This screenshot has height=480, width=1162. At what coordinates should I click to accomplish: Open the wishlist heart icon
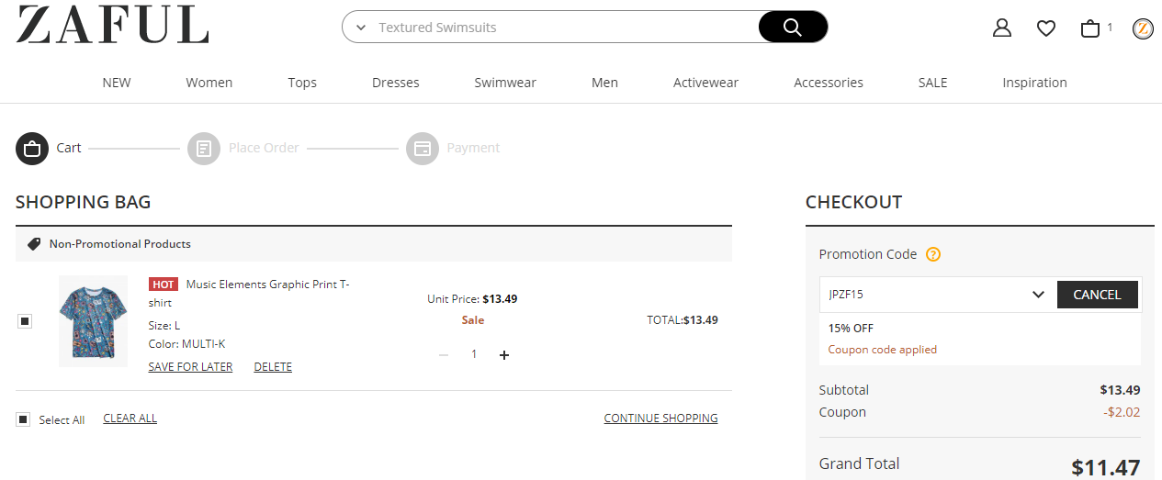point(1045,28)
